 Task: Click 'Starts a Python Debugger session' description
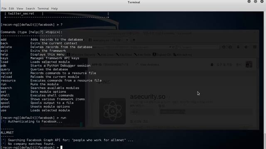click(60, 65)
